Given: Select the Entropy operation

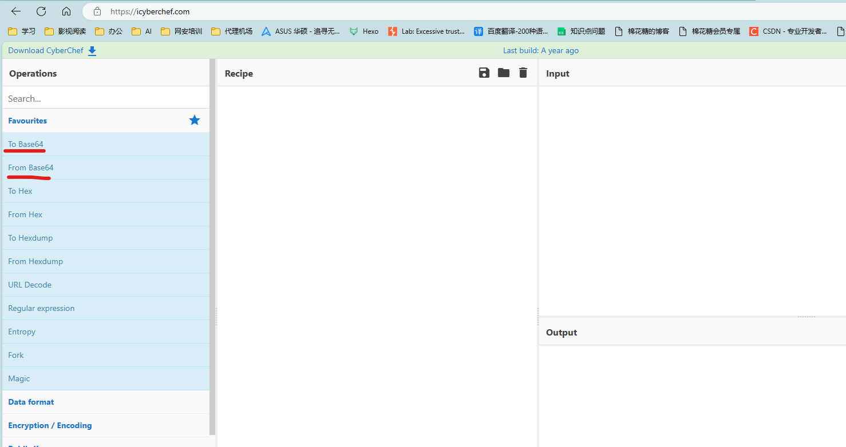Looking at the screenshot, I should click(106, 332).
